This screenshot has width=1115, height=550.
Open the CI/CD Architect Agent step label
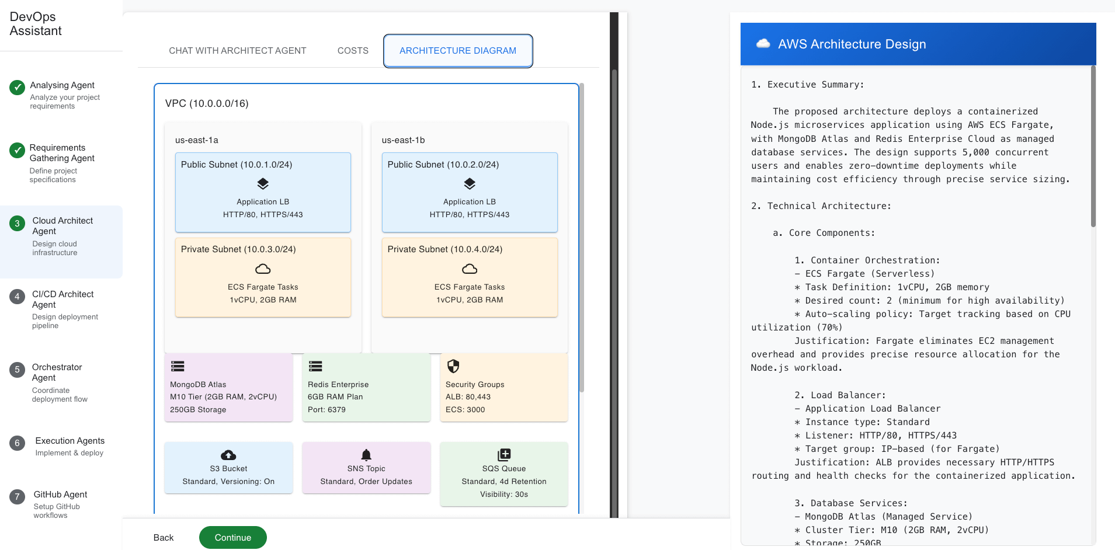(62, 300)
